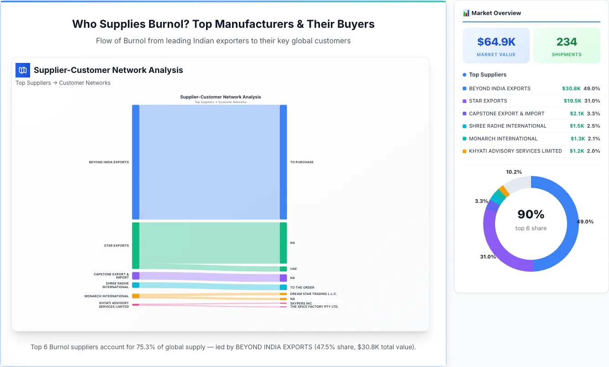Click the violet square beside CAPSTONE EXPORT & IMPORT
This screenshot has width=609, height=367.
(464, 114)
